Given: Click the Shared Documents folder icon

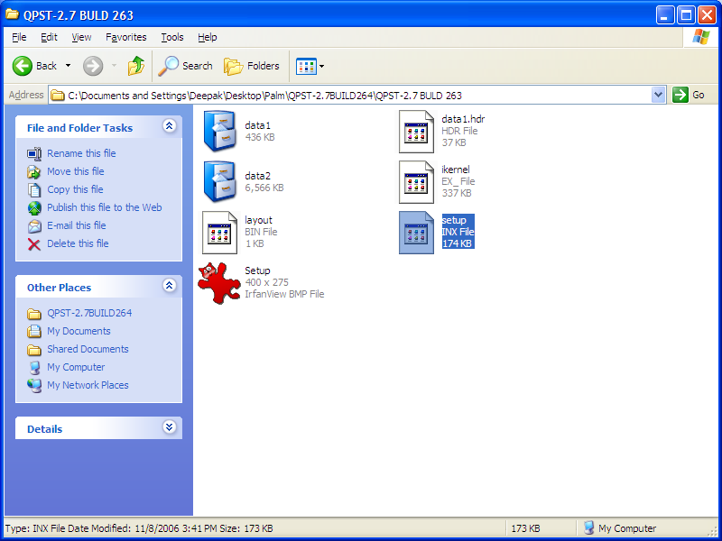Looking at the screenshot, I should (34, 350).
